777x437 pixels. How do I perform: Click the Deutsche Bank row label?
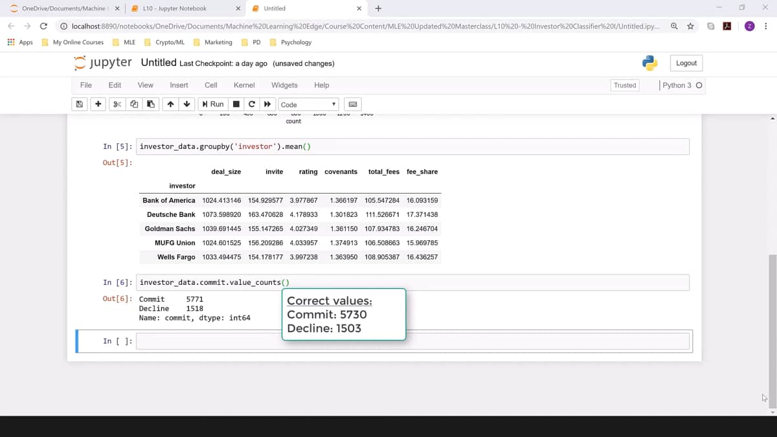(x=171, y=214)
